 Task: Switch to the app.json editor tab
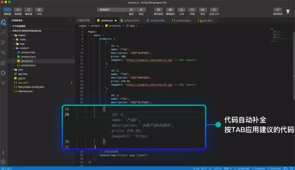[205, 20]
